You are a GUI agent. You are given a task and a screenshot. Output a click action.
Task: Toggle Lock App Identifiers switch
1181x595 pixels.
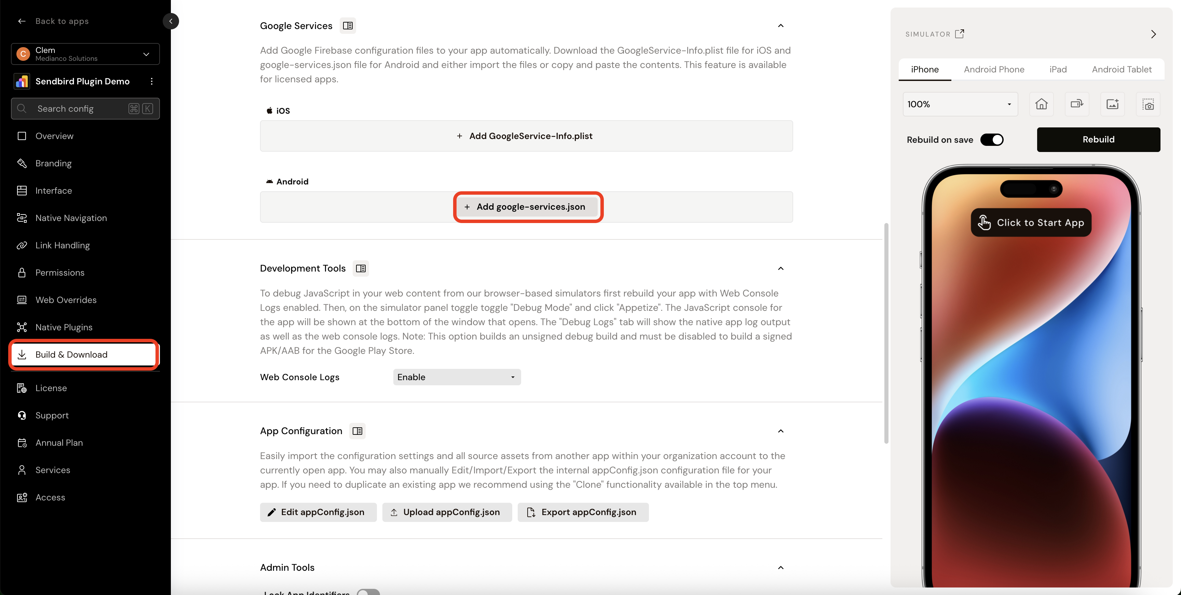368,591
